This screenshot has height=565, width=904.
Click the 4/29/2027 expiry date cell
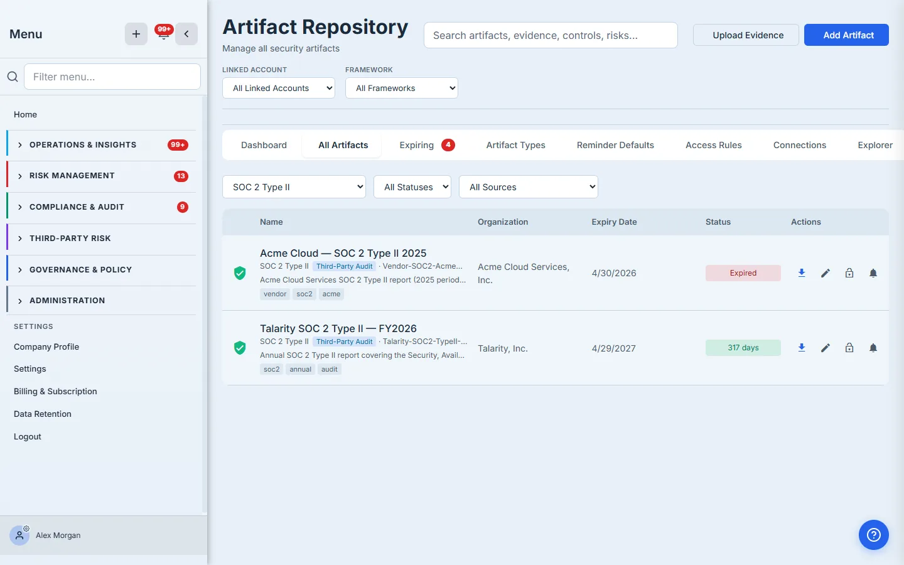(613, 348)
